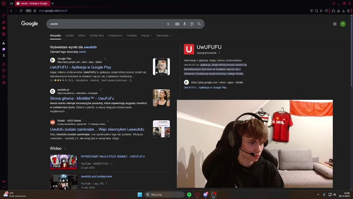Open UwUFUFU knowledge panel options dots
353x199 pixels.
219,53
